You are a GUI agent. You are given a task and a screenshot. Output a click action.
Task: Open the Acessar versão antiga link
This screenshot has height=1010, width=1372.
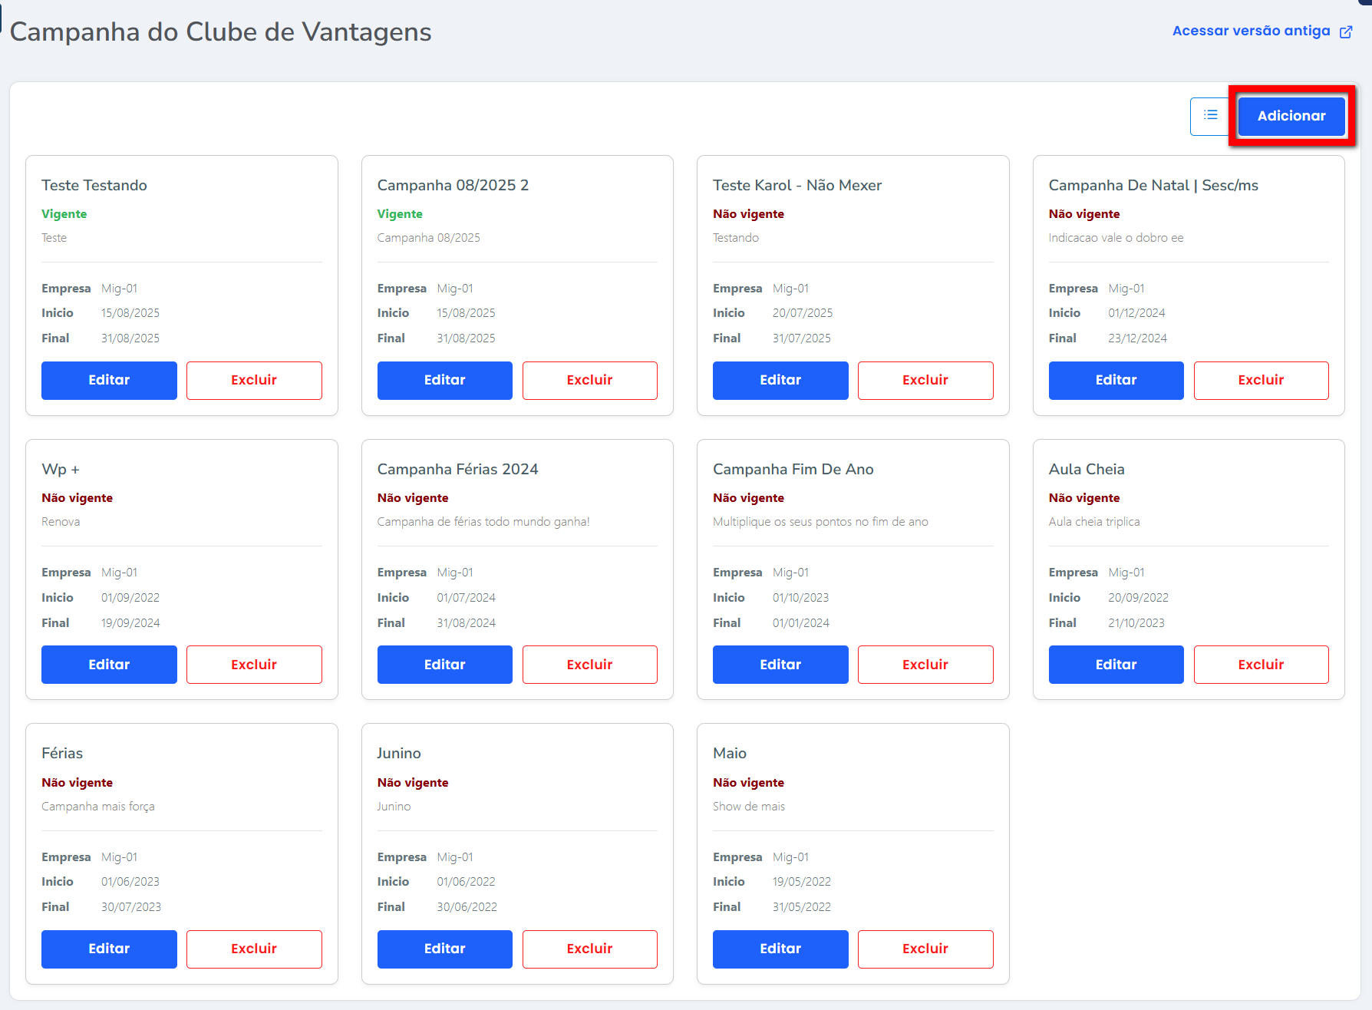(1251, 31)
